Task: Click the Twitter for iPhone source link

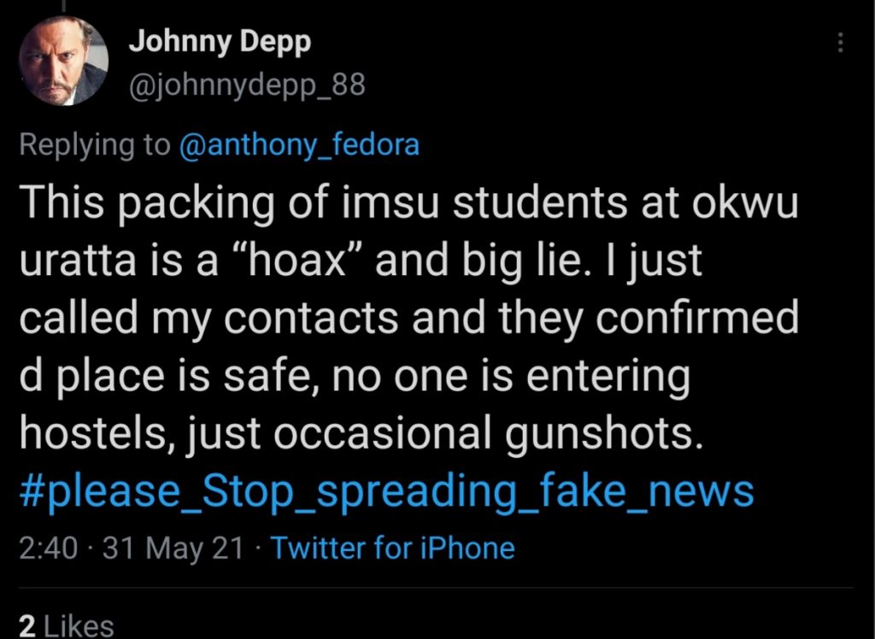Action: coord(393,548)
